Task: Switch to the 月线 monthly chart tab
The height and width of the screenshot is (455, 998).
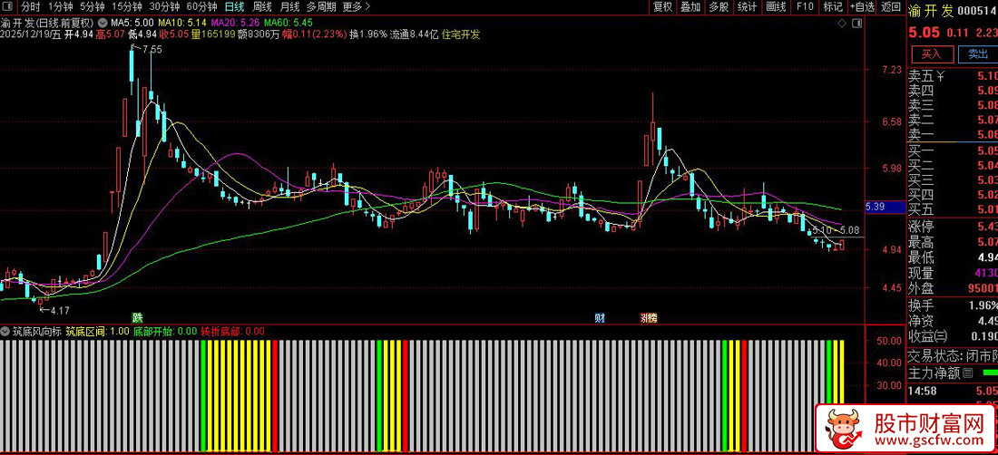Action: (x=289, y=7)
